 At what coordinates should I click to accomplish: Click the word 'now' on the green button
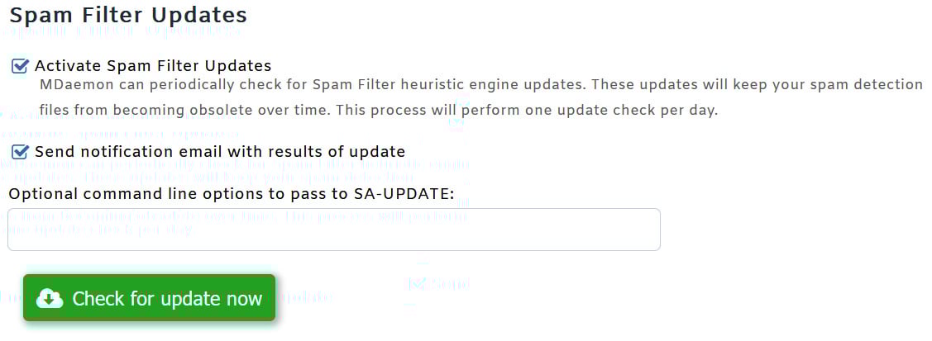(x=244, y=299)
